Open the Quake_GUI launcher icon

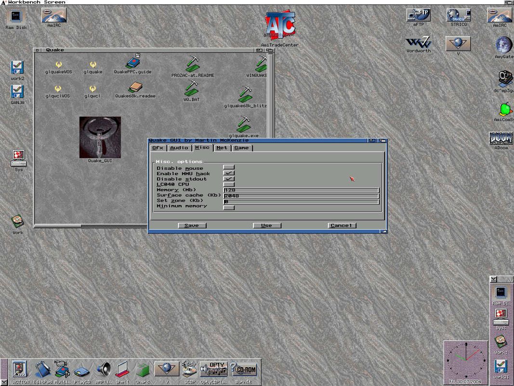pos(100,137)
